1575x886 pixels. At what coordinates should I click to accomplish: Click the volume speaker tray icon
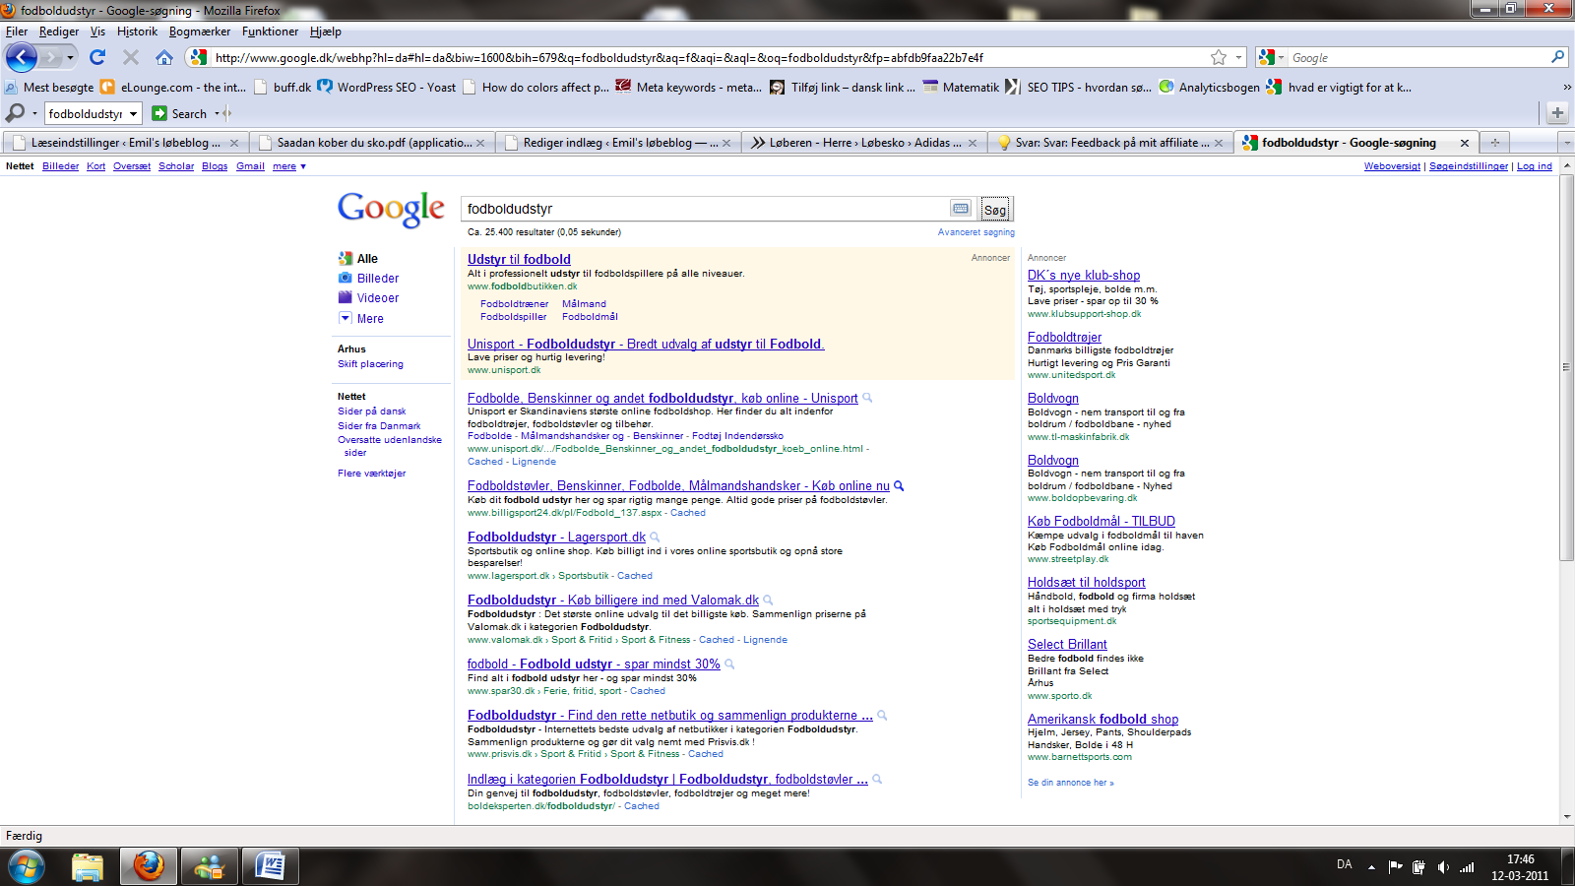[1443, 867]
